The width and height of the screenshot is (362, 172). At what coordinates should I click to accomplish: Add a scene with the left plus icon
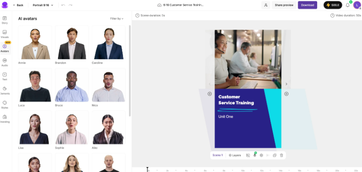[x=209, y=94]
